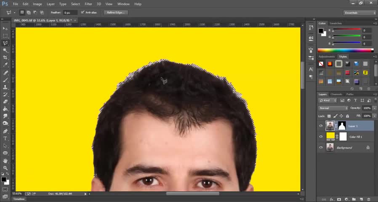Viewport: 378px width, 202px height.
Task: Click the Refine Edge button
Action: [116, 13]
